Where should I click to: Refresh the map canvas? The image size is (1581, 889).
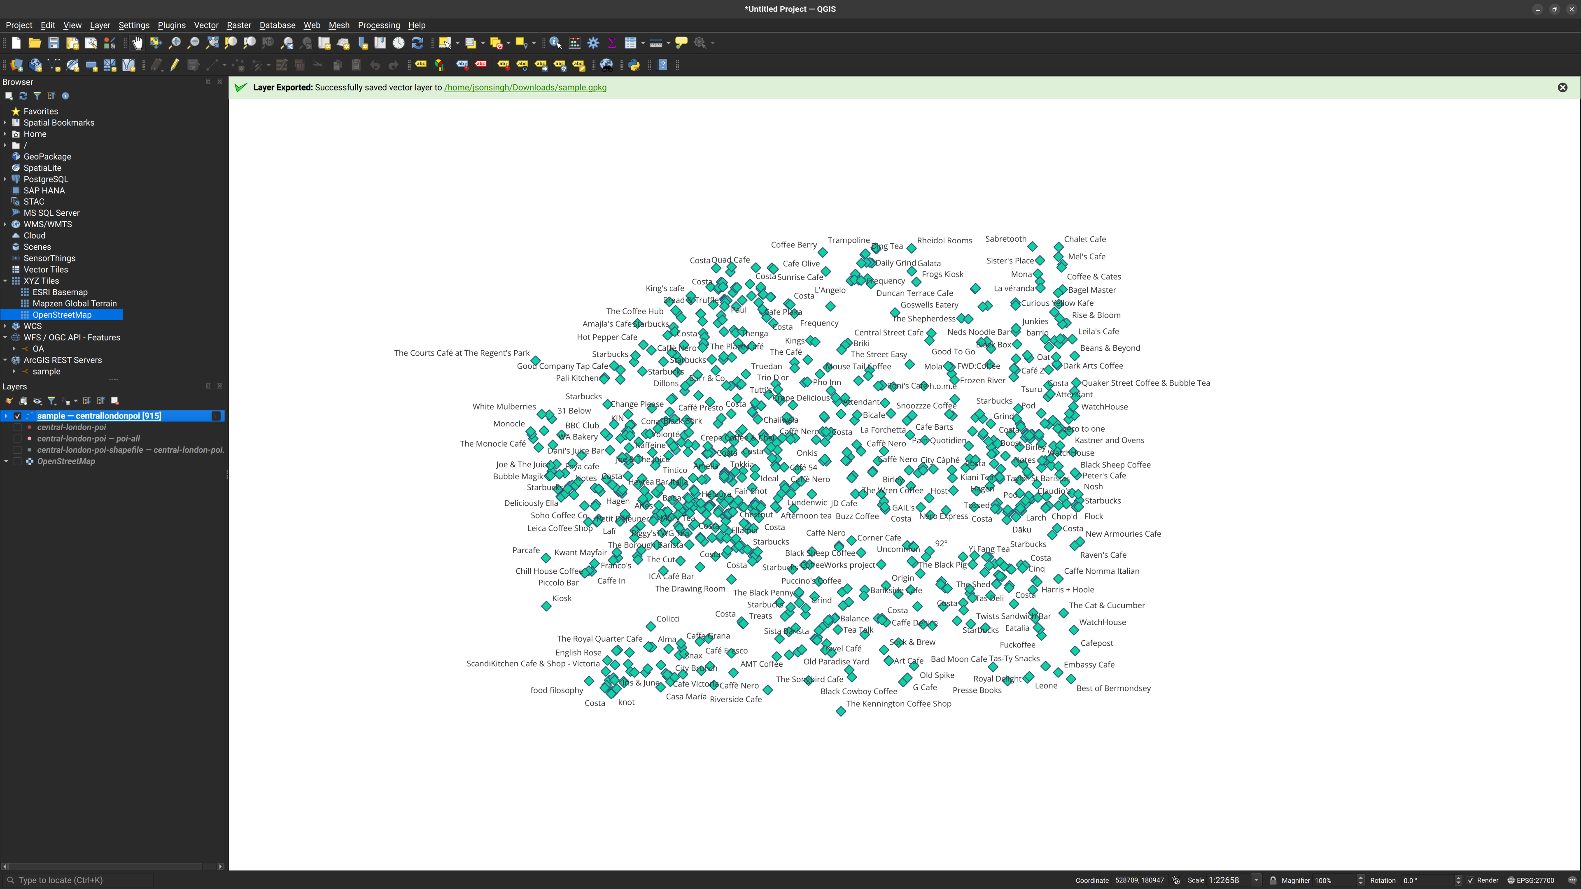(417, 43)
